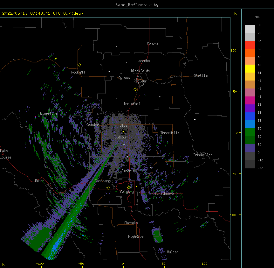Select the purple 39-36 dBZ legend swatch
The width and height of the screenshot is (274, 268).
[x=250, y=109]
